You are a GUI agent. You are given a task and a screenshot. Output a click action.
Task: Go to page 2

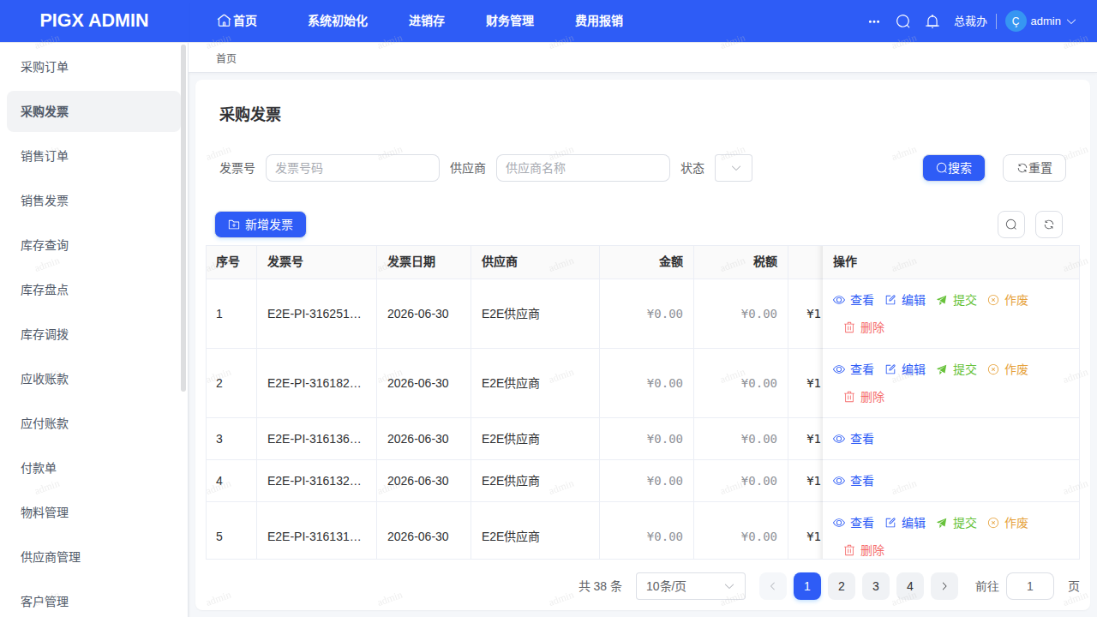pos(842,586)
